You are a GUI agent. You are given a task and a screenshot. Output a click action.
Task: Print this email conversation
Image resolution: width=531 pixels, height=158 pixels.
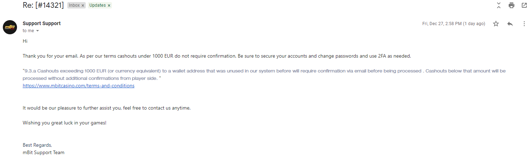(x=511, y=5)
